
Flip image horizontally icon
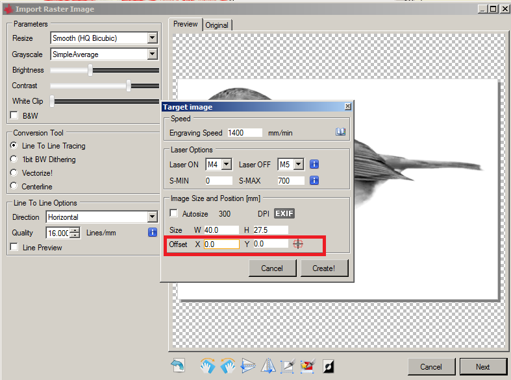click(268, 366)
